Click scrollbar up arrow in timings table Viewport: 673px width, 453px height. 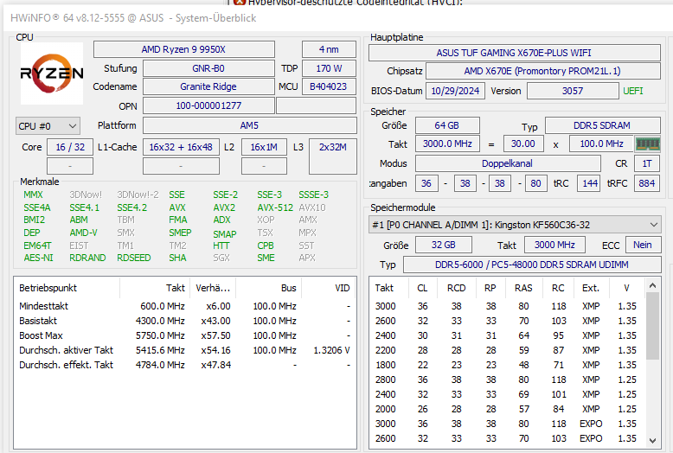pyautogui.click(x=652, y=285)
